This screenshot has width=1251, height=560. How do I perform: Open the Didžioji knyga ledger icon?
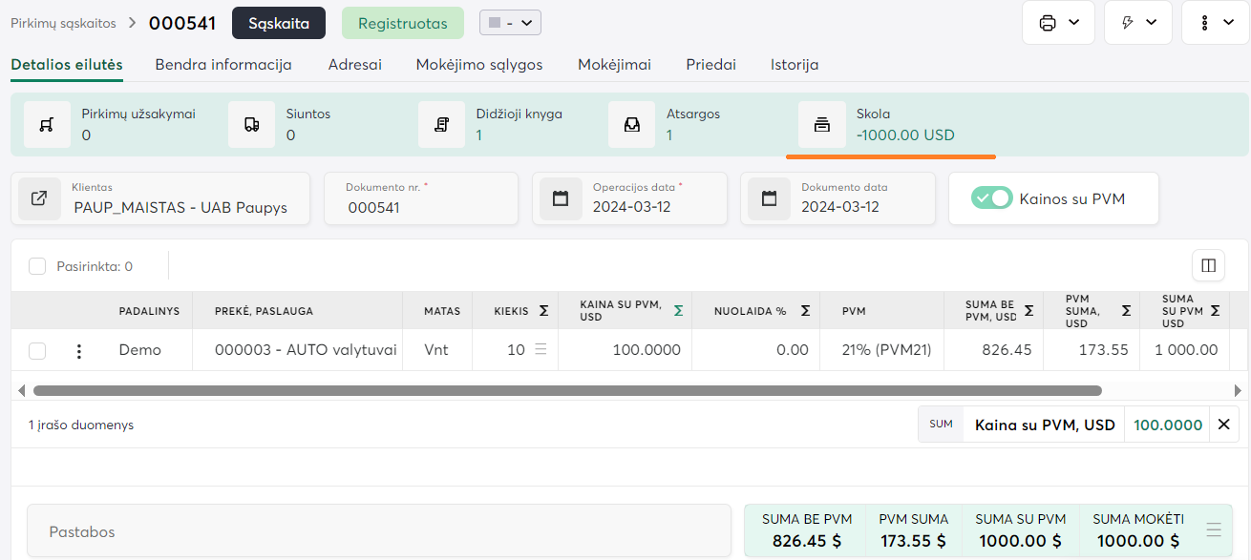[441, 125]
